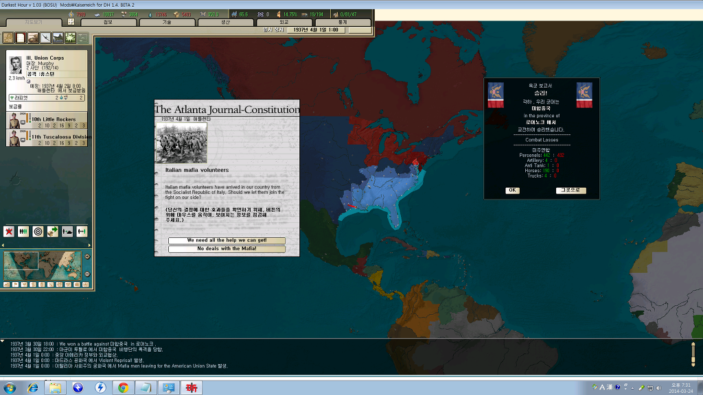Open the 통계 statistics tab
Image resolution: width=703 pixels, height=395 pixels.
click(x=343, y=22)
